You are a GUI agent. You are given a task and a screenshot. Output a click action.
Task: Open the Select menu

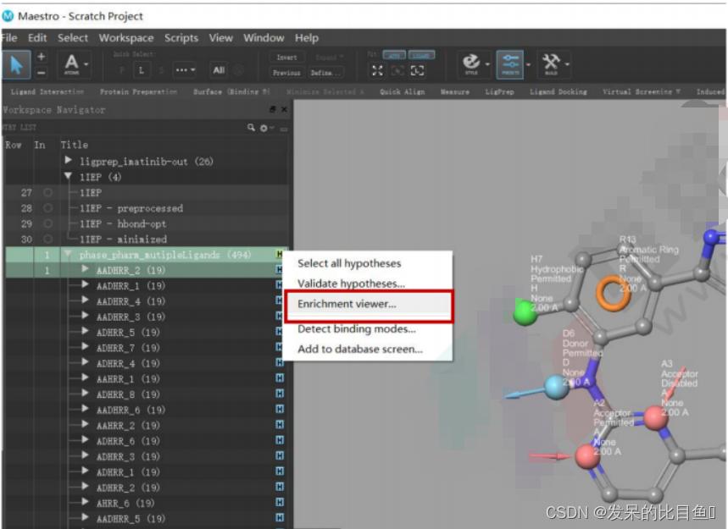pyautogui.click(x=73, y=38)
